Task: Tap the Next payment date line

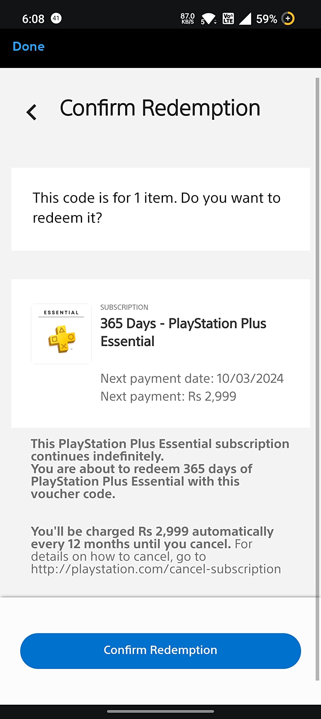Action: click(192, 378)
